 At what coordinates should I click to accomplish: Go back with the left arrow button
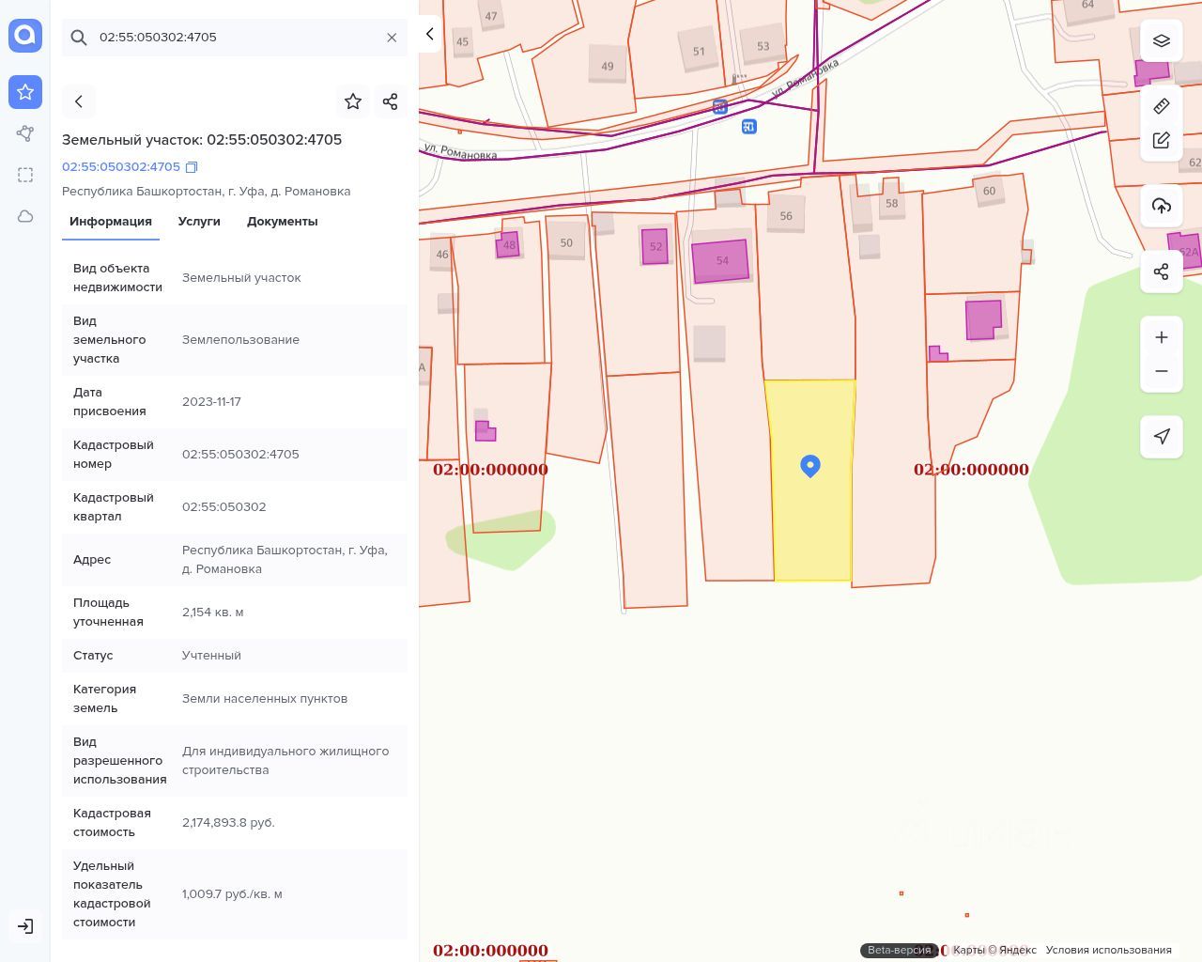(x=79, y=101)
